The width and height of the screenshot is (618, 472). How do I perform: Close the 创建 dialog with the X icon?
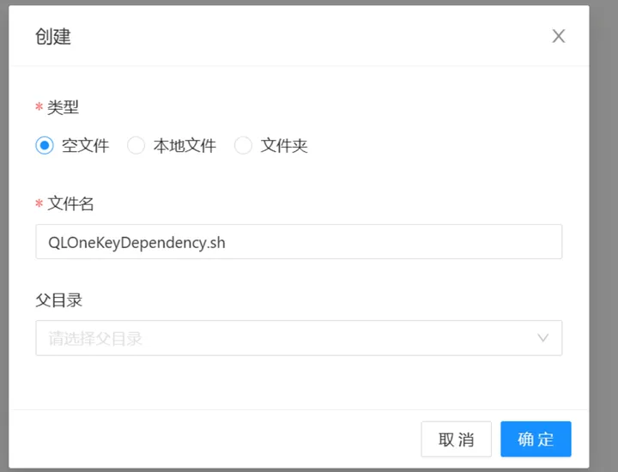(x=559, y=36)
